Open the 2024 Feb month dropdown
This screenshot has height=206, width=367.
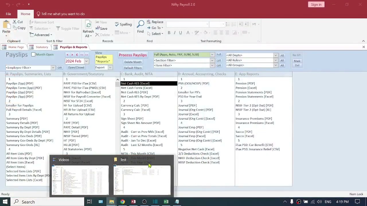point(86,61)
